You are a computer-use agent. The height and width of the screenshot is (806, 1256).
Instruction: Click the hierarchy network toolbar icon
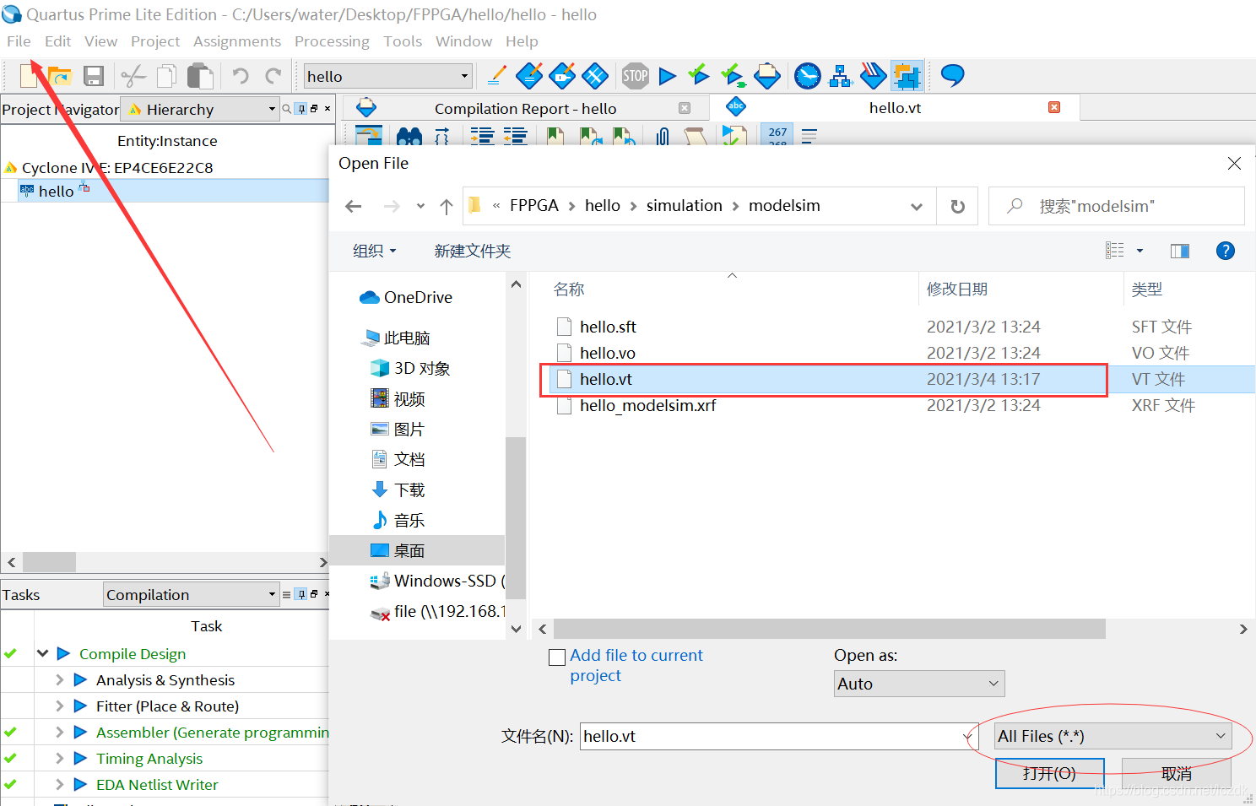[x=841, y=76]
